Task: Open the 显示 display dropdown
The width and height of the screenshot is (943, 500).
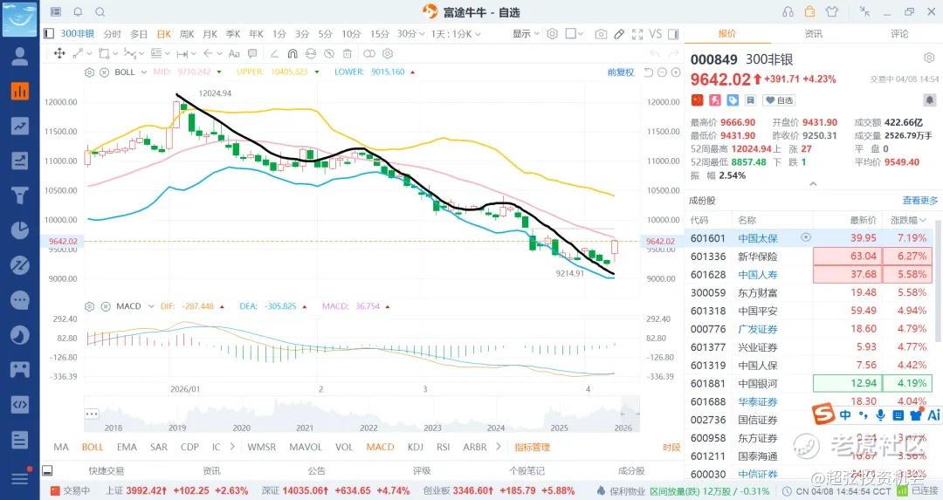Action: [x=526, y=34]
